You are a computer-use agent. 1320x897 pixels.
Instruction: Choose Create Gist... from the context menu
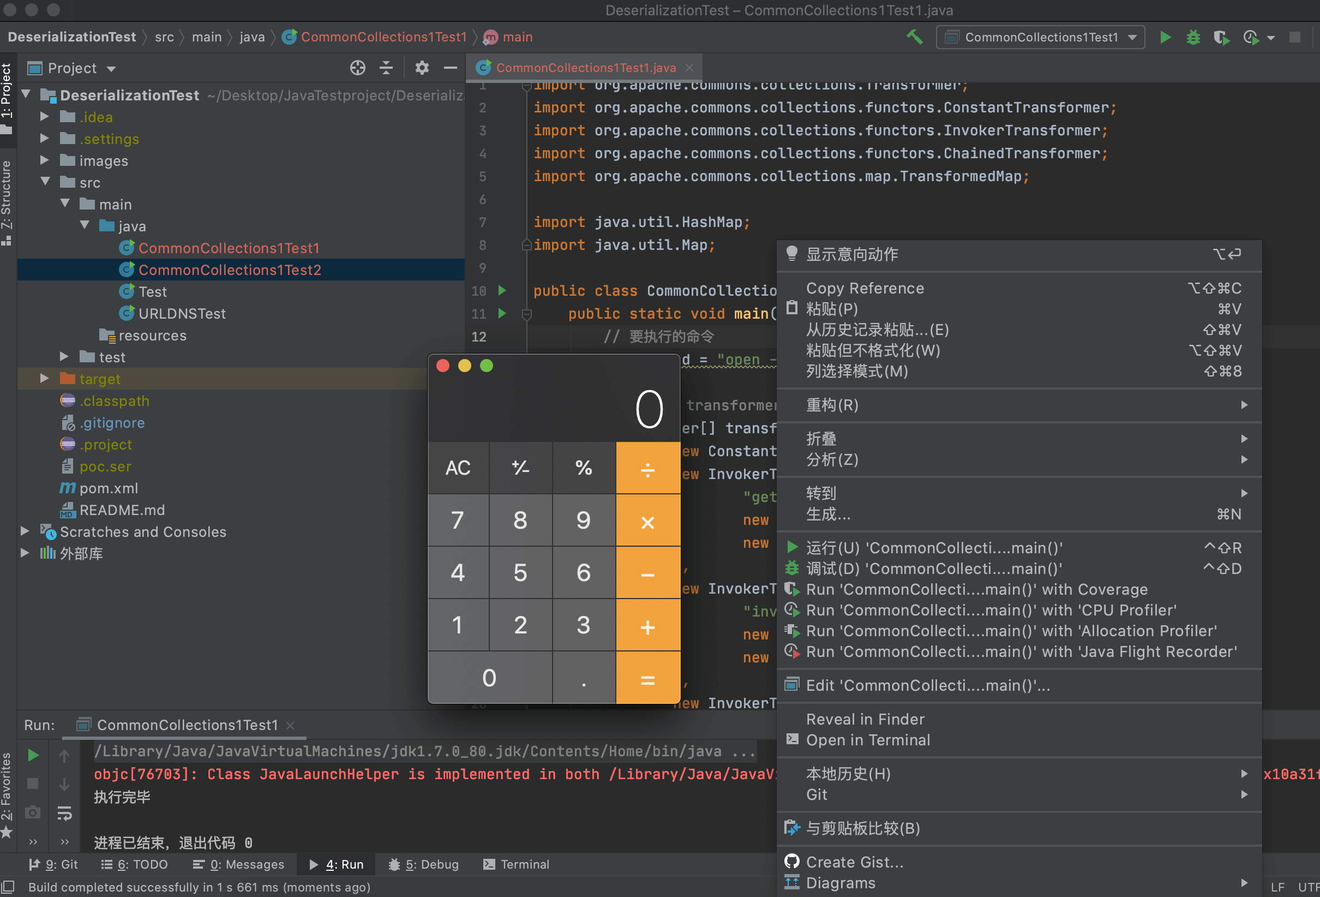pyautogui.click(x=1019, y=862)
